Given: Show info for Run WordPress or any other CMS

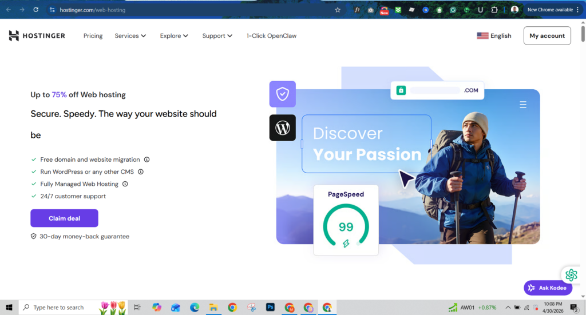Looking at the screenshot, I should pos(141,172).
